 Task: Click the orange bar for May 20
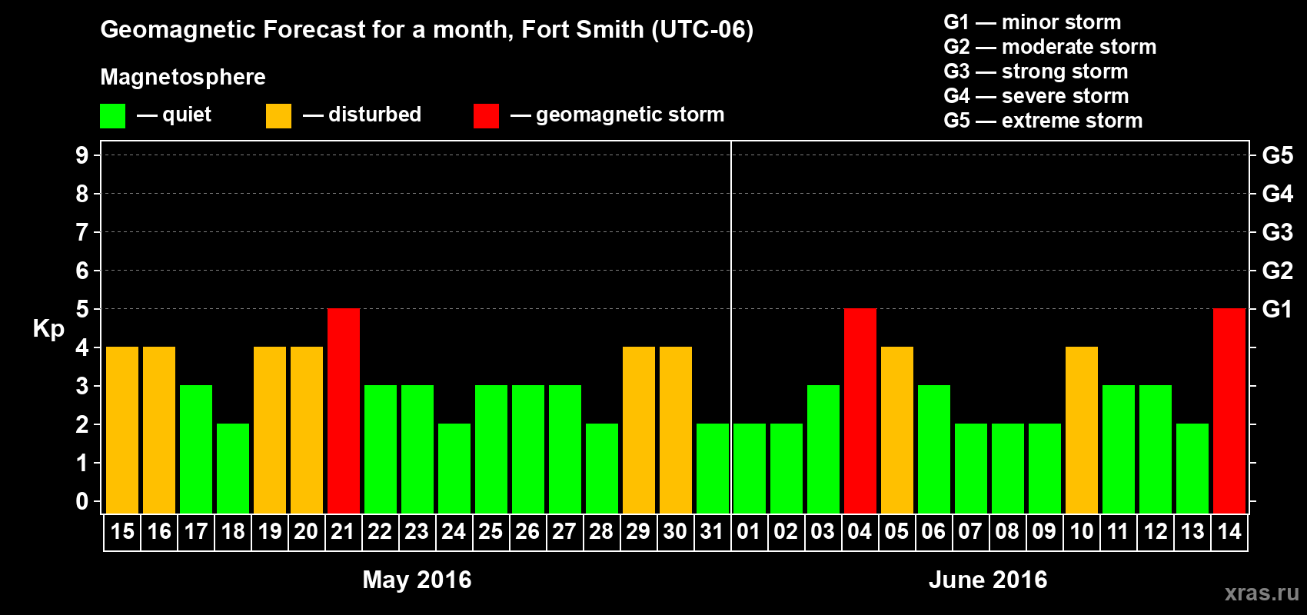click(307, 430)
